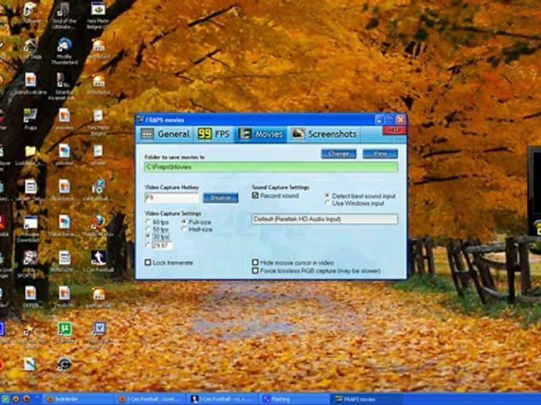Select Use Windows input option
The width and height of the screenshot is (541, 405).
tap(327, 203)
